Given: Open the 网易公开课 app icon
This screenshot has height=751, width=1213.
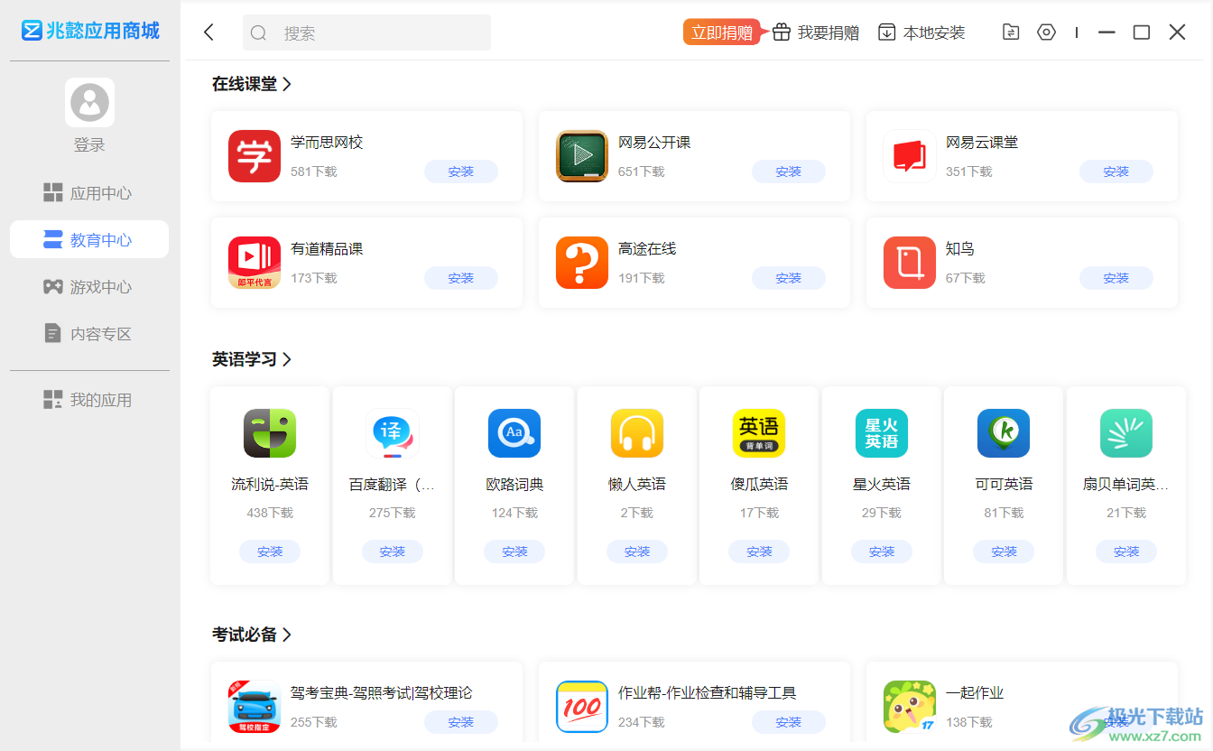Looking at the screenshot, I should coord(582,156).
